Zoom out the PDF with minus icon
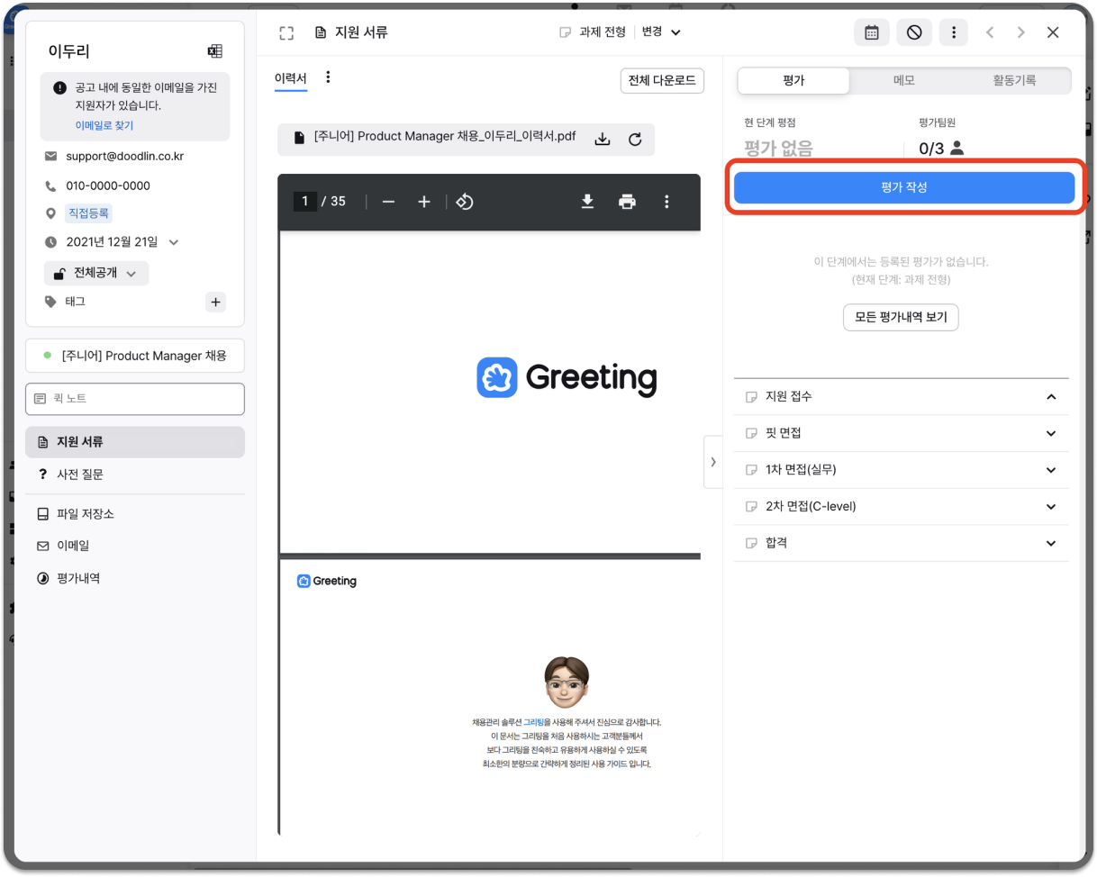Image resolution: width=1097 pixels, height=877 pixels. pyautogui.click(x=388, y=202)
